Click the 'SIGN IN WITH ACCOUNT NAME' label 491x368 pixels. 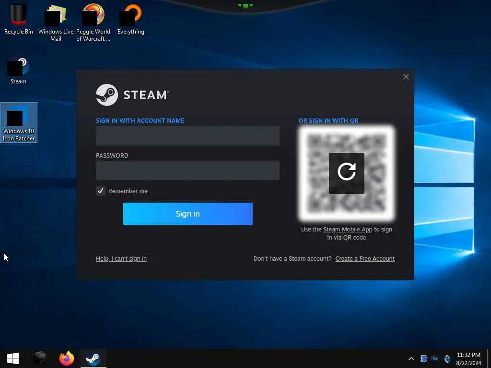[140, 120]
